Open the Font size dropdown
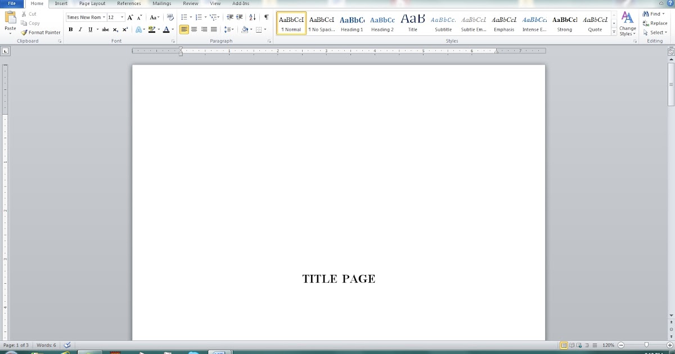Viewport: 675px width, 354px height. pyautogui.click(x=121, y=17)
